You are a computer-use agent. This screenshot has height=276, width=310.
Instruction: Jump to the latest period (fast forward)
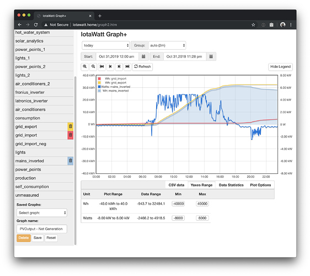coord(127,67)
